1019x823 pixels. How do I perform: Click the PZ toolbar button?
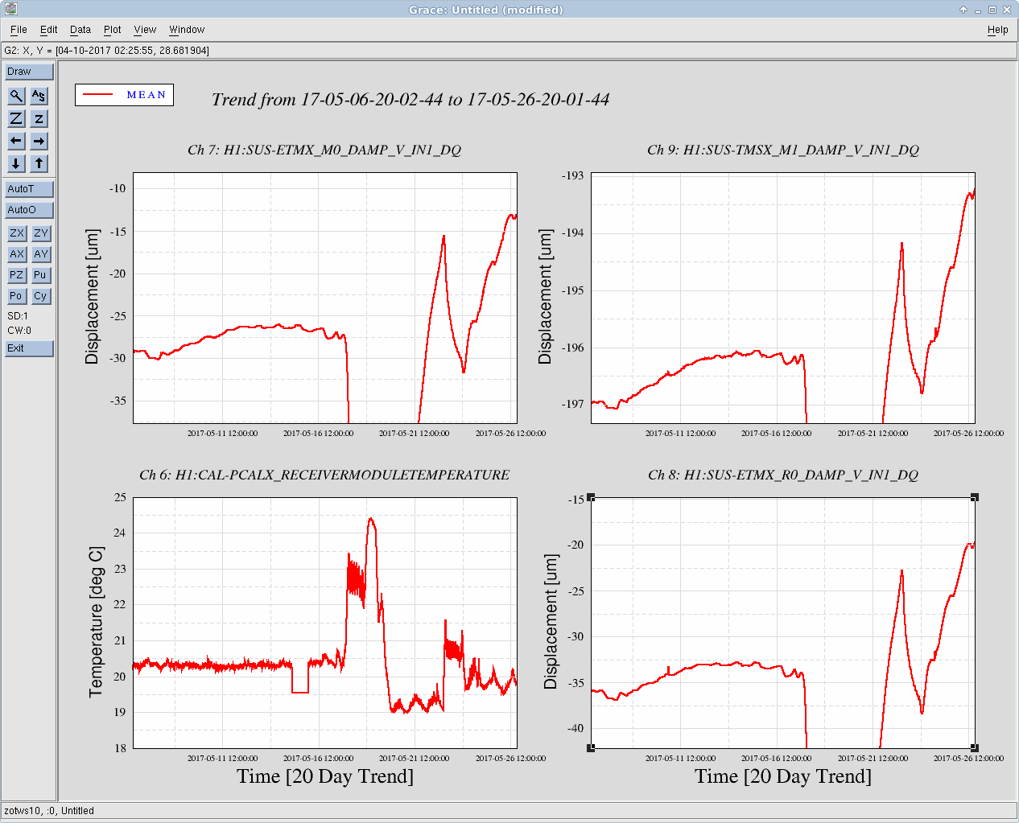point(17,275)
